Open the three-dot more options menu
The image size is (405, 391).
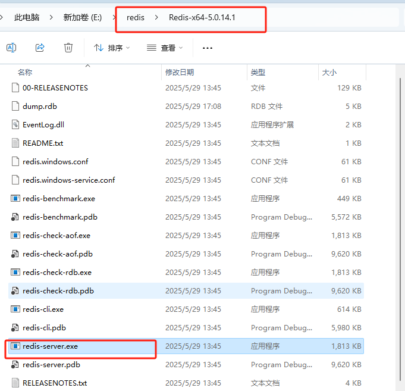click(208, 48)
